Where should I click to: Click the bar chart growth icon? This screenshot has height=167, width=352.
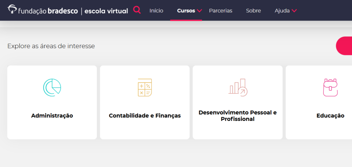click(x=238, y=88)
